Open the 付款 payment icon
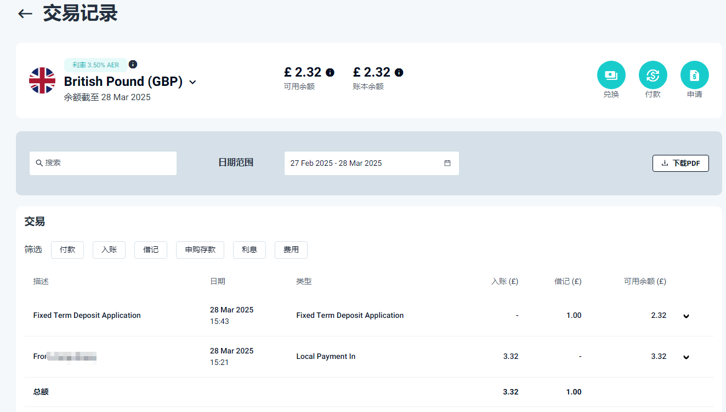Image resolution: width=726 pixels, height=412 pixels. click(653, 75)
